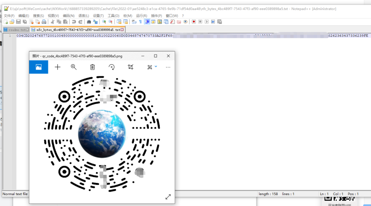Create a new file in Notepad++
The image size is (371, 206).
pyautogui.click(x=6, y=22)
